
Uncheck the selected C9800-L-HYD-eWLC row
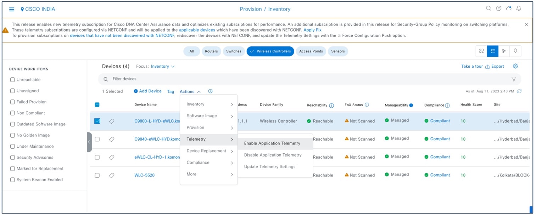97,121
